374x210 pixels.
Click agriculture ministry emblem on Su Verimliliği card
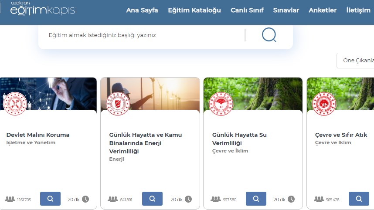[x=221, y=104]
